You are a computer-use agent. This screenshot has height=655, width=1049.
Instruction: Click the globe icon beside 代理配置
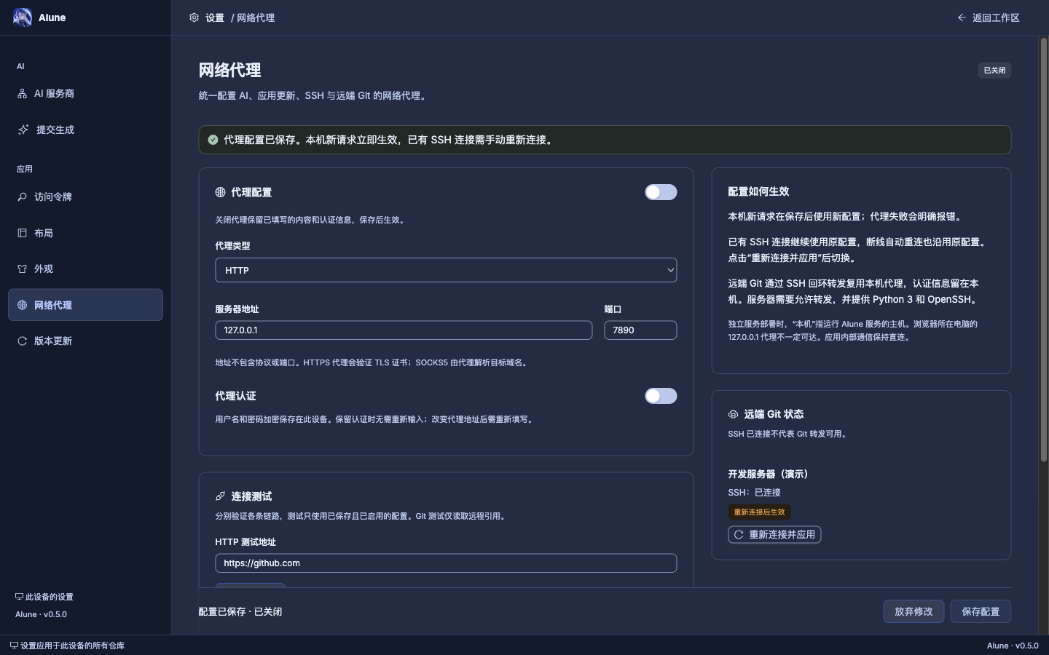pos(220,192)
